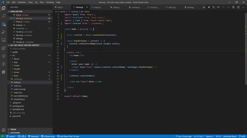The image size is (247, 138).
Task: Select Header.js in Open Editors list
Action: (30, 42)
